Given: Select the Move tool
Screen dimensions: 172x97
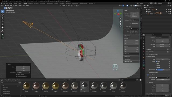Looking at the screenshot, I should pyautogui.click(x=2, y=18).
